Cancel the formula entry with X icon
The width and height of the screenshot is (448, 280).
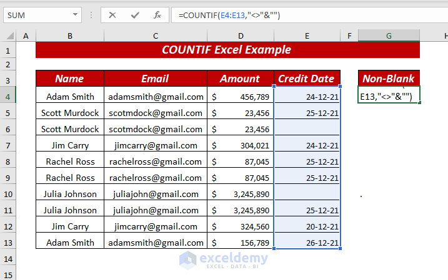pyautogui.click(x=112, y=15)
